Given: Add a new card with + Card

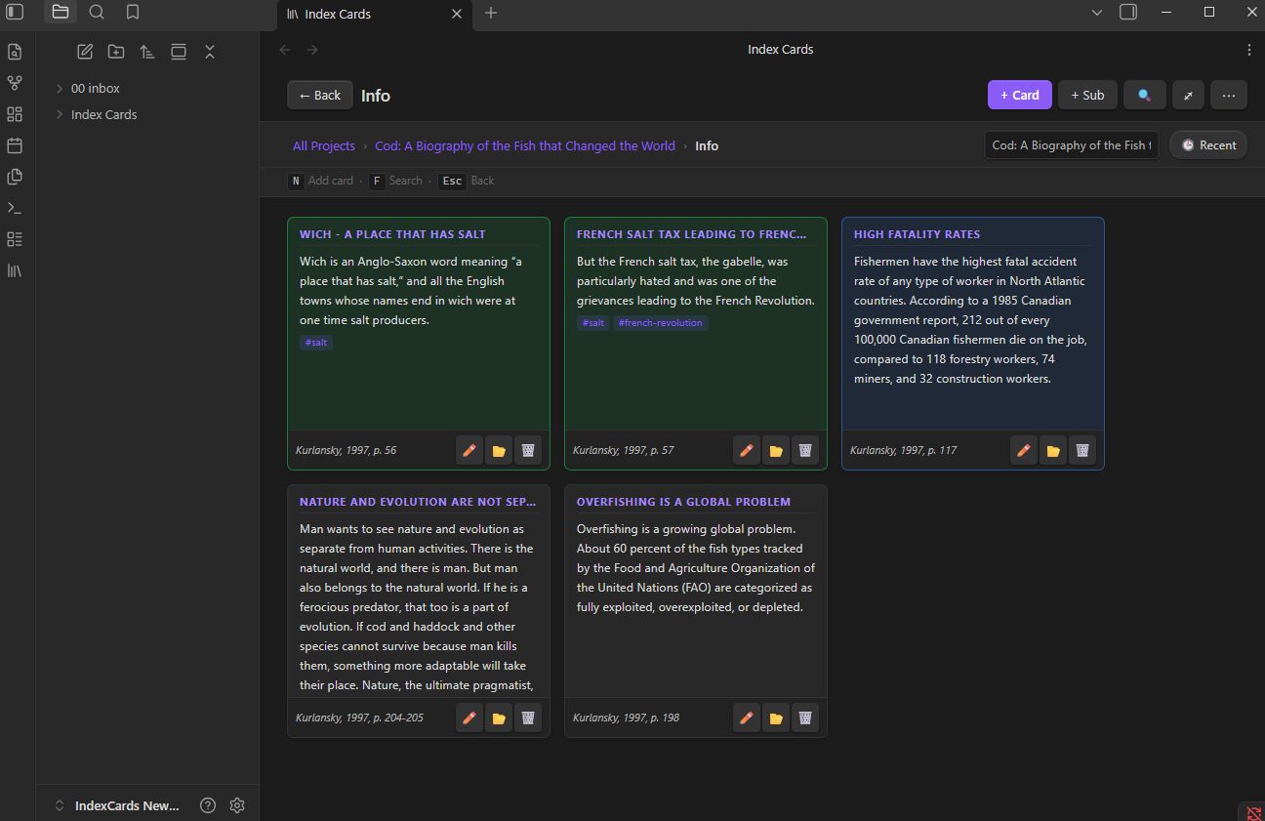Looking at the screenshot, I should (x=1019, y=95).
